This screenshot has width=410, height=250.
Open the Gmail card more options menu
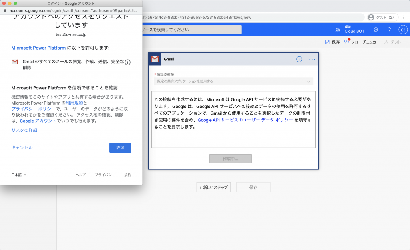point(312,59)
